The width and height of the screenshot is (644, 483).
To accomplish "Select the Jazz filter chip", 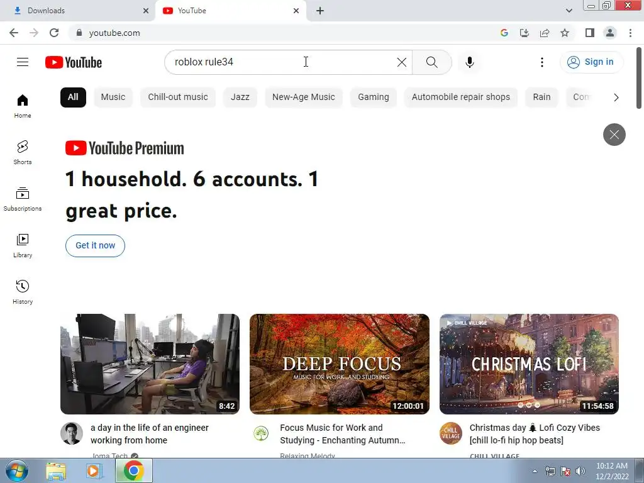I will [240, 97].
